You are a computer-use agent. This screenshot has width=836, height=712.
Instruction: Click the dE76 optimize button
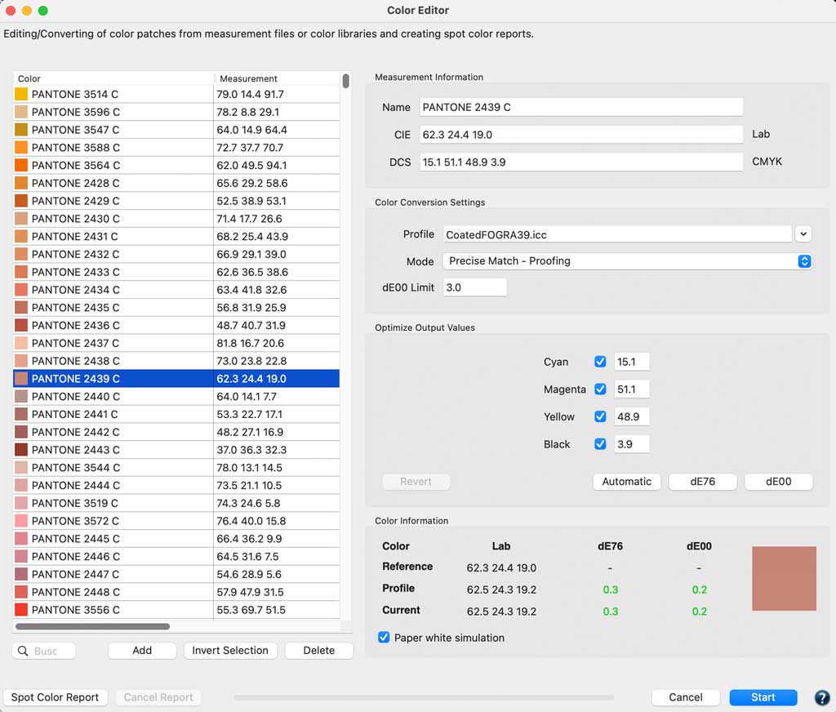pos(702,481)
